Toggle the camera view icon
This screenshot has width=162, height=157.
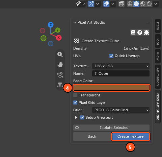click(60, 75)
